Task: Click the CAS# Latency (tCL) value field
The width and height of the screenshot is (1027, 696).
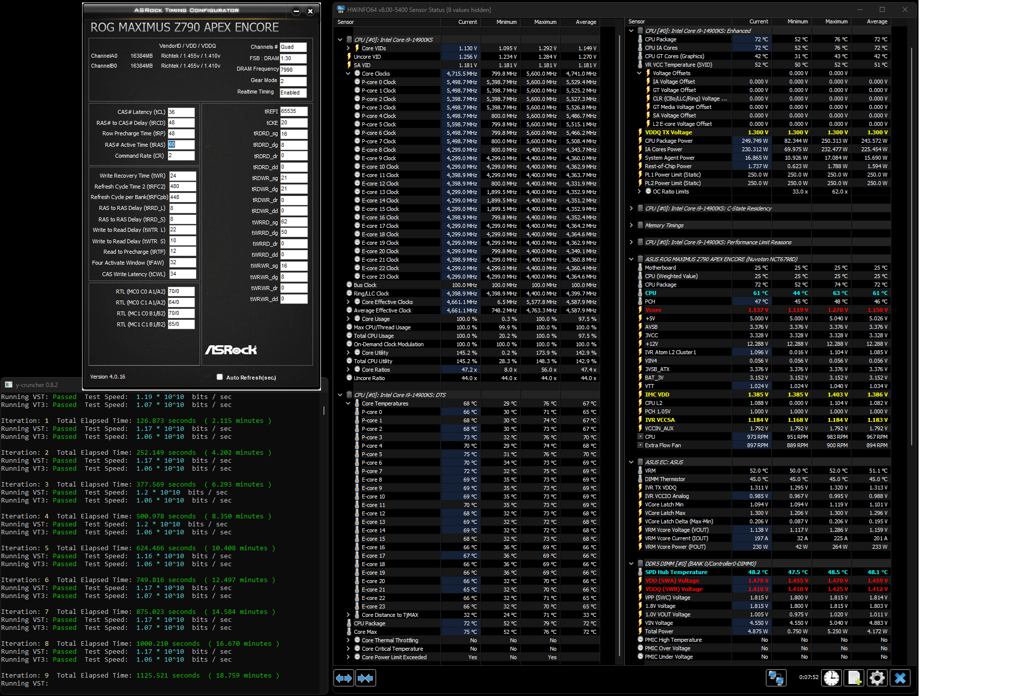Action: (181, 112)
